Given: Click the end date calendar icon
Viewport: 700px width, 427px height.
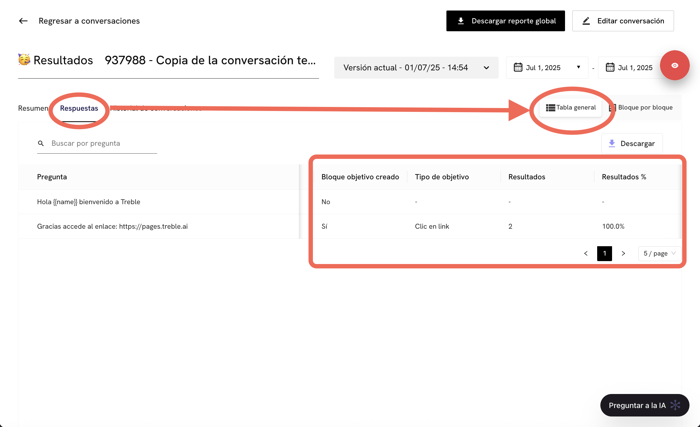Looking at the screenshot, I should [610, 67].
